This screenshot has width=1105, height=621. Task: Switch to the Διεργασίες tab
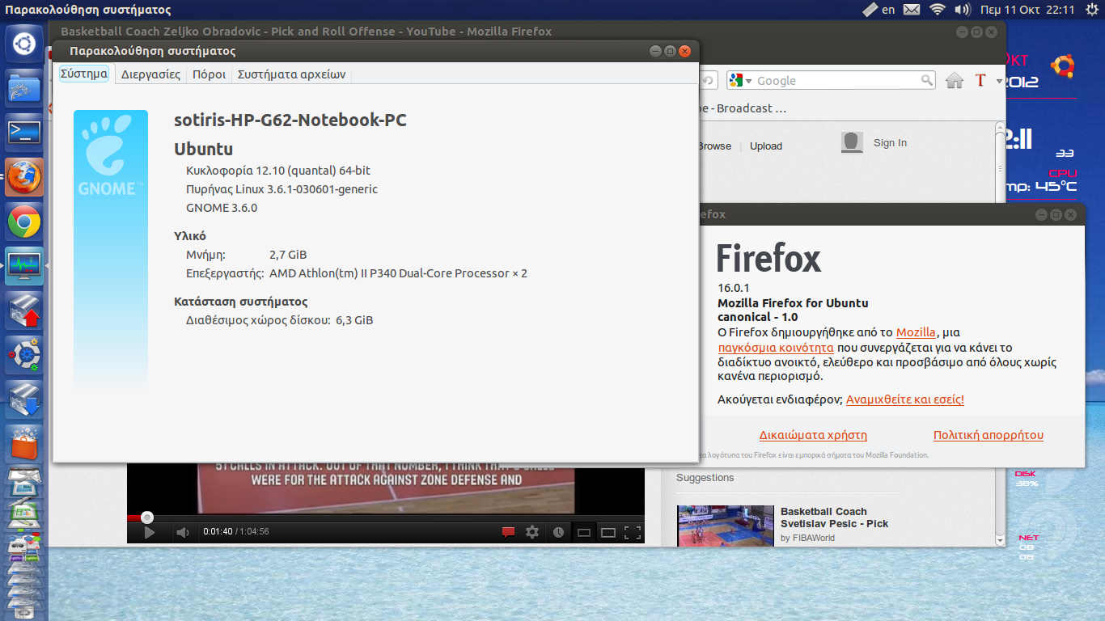coord(150,74)
